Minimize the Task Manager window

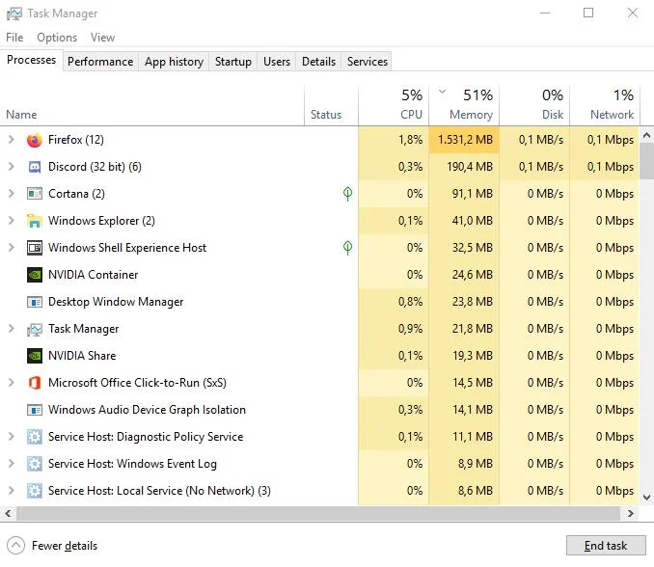coord(545,13)
